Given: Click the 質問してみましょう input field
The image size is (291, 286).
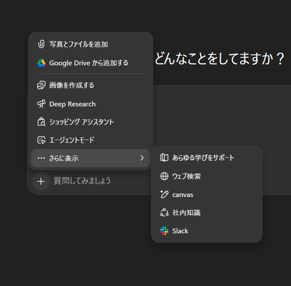Looking at the screenshot, I should [82, 181].
